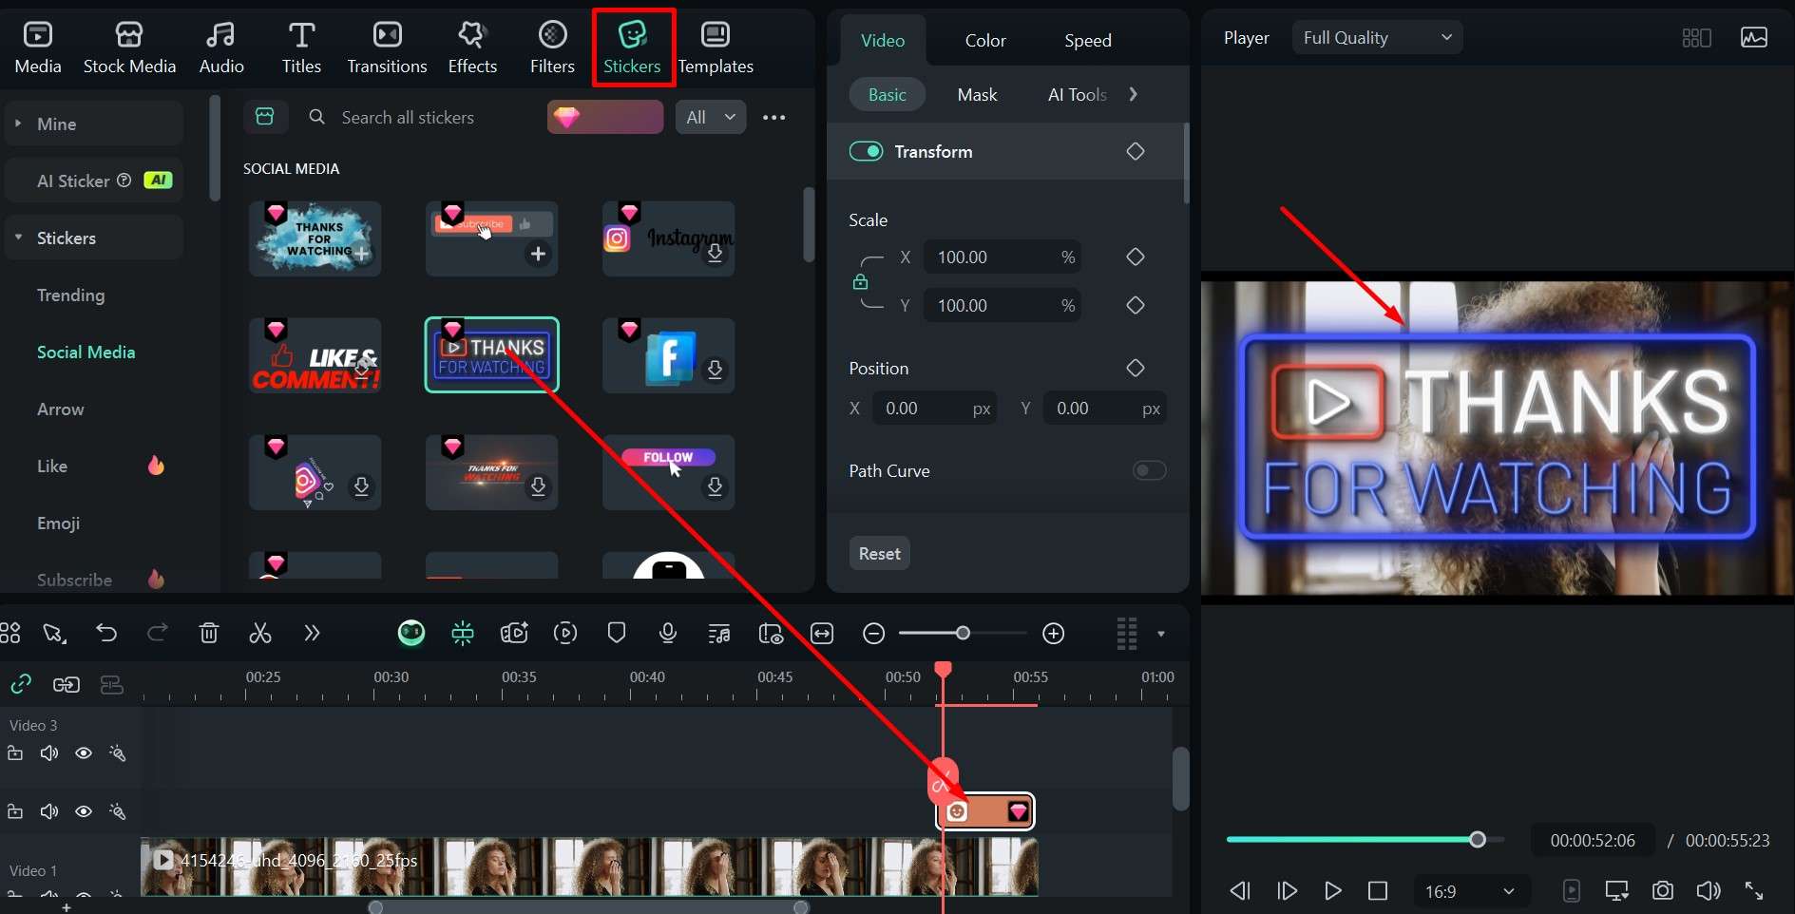This screenshot has width=1795, height=914.
Task: Expand more timeline tools with the double chevron
Action: click(312, 633)
